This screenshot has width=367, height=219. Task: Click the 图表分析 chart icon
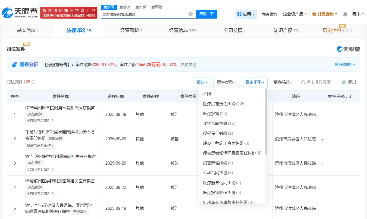(14, 64)
